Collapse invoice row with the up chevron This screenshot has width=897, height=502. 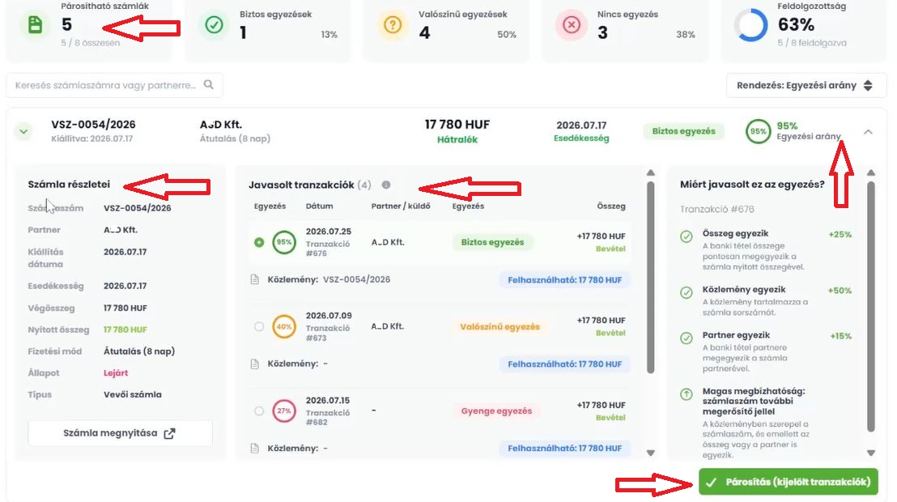pos(868,132)
